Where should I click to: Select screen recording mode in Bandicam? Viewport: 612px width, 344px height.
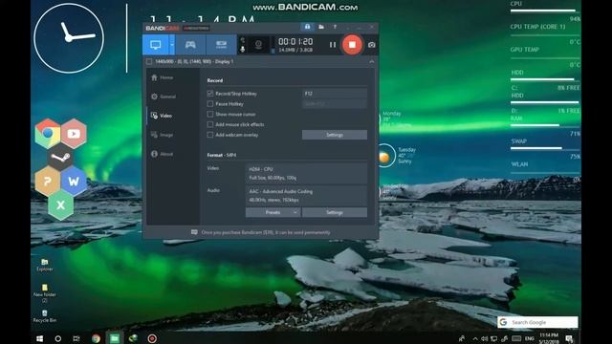[x=155, y=45]
